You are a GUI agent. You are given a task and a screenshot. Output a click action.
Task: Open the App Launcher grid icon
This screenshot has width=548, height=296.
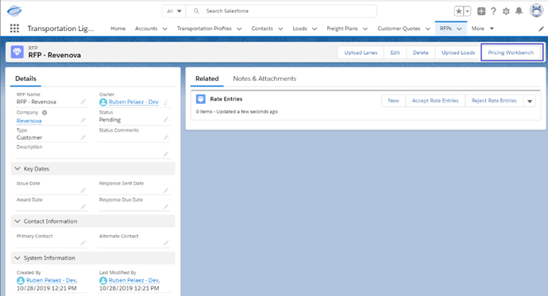tap(14, 29)
